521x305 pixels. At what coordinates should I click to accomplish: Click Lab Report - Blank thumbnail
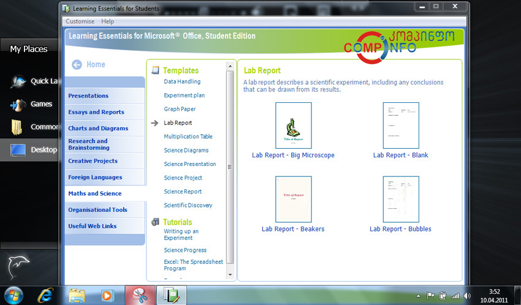click(401, 126)
